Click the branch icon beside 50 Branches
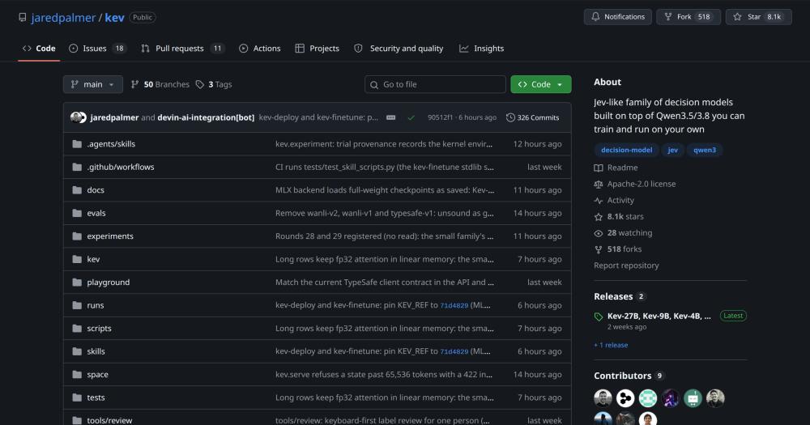Screen dimensions: 810x425 (134, 84)
